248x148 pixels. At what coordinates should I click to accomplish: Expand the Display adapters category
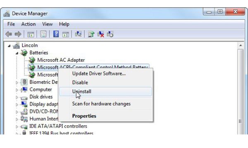(17, 104)
